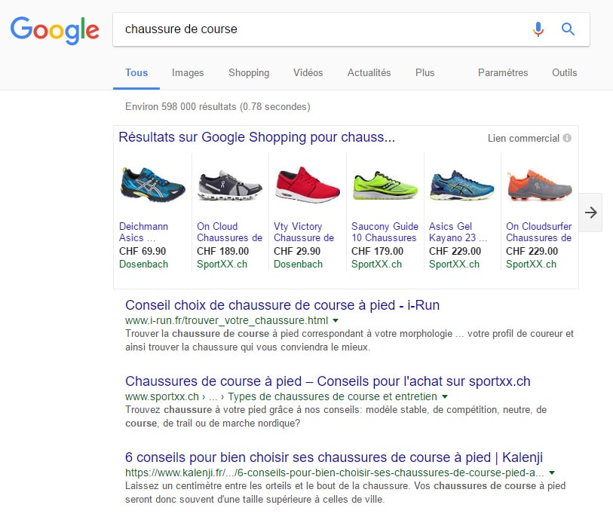The width and height of the screenshot is (613, 517).
Task: Click the voice search microphone icon
Action: (538, 29)
